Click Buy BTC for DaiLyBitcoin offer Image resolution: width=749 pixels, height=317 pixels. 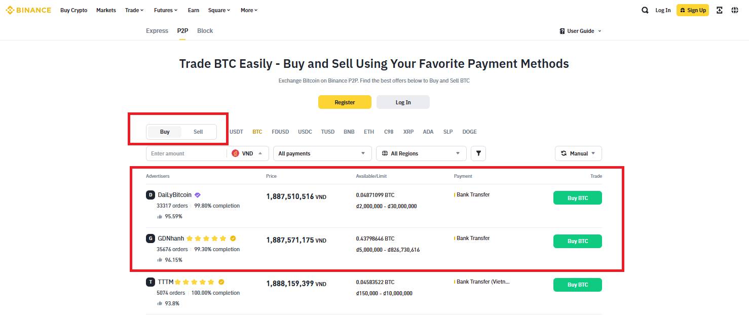tap(577, 198)
